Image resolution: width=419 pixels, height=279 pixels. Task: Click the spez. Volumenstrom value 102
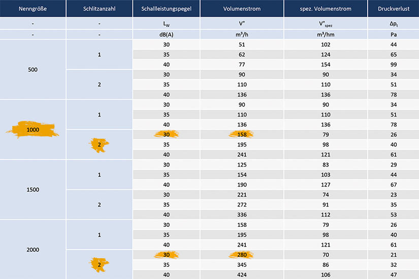[x=325, y=45]
